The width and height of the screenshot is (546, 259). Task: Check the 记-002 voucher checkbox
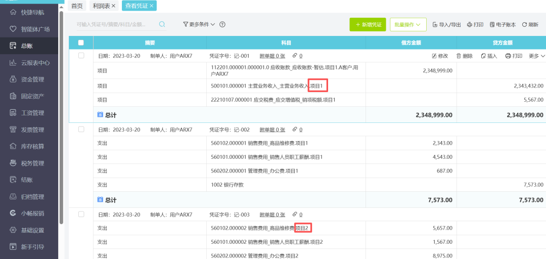(81, 129)
